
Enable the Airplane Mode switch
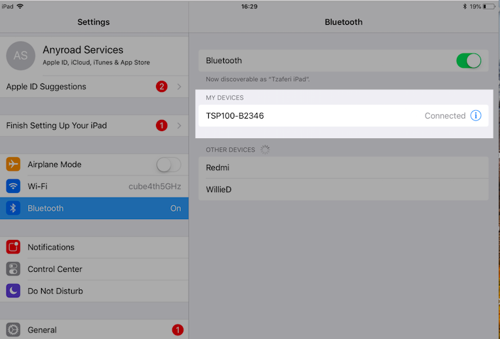[168, 165]
